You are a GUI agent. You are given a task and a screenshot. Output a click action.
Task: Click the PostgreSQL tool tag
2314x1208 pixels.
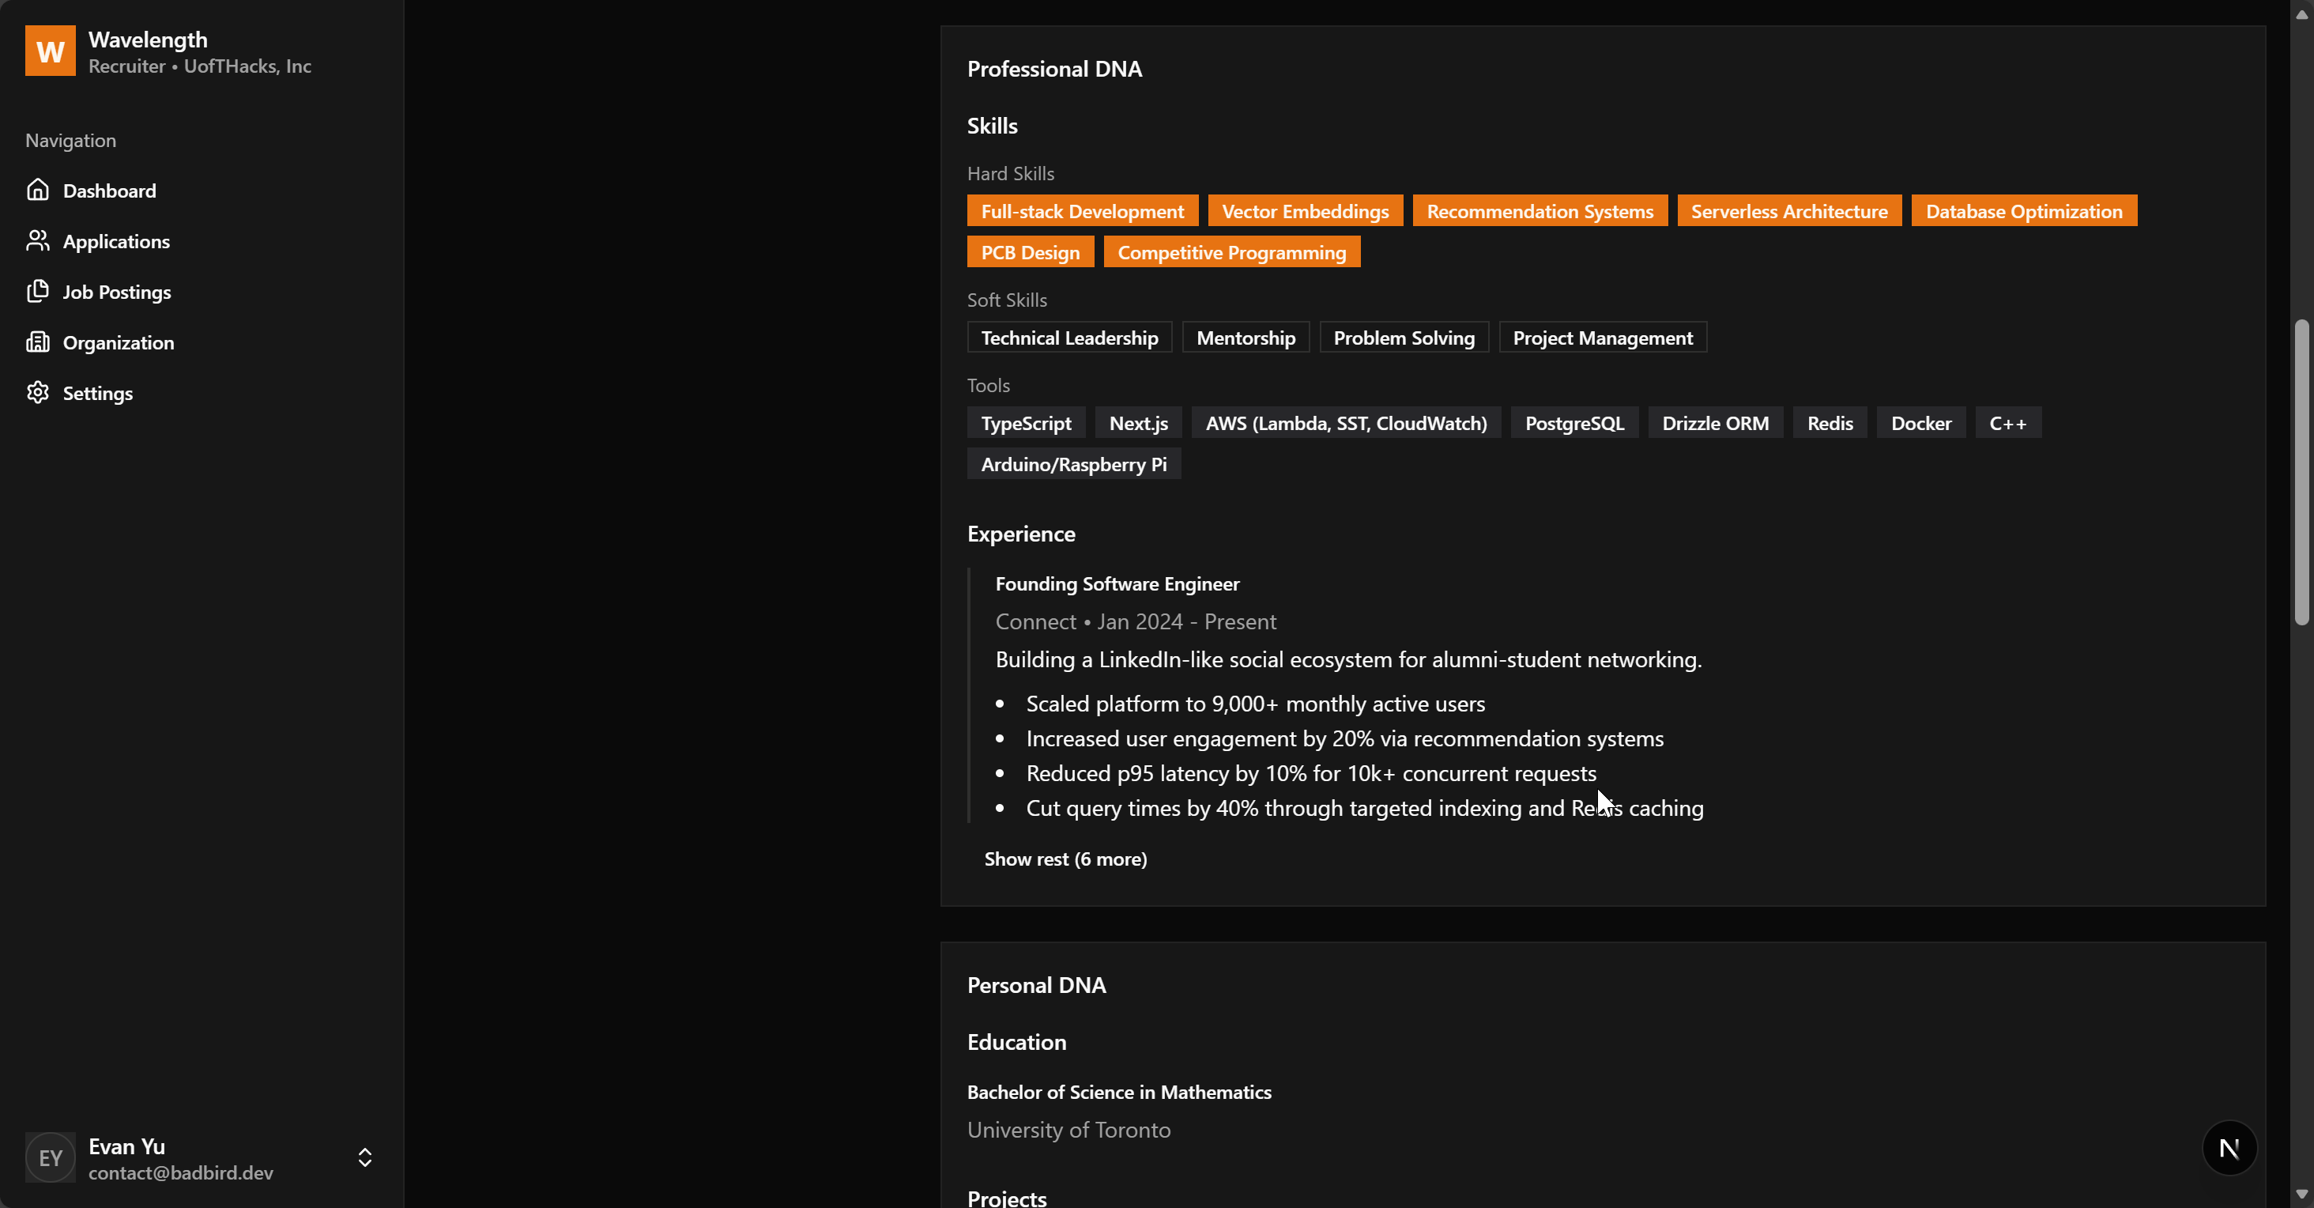click(1573, 423)
